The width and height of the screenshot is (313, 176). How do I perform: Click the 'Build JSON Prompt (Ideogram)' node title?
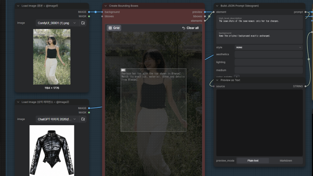pyautogui.click(x=240, y=6)
